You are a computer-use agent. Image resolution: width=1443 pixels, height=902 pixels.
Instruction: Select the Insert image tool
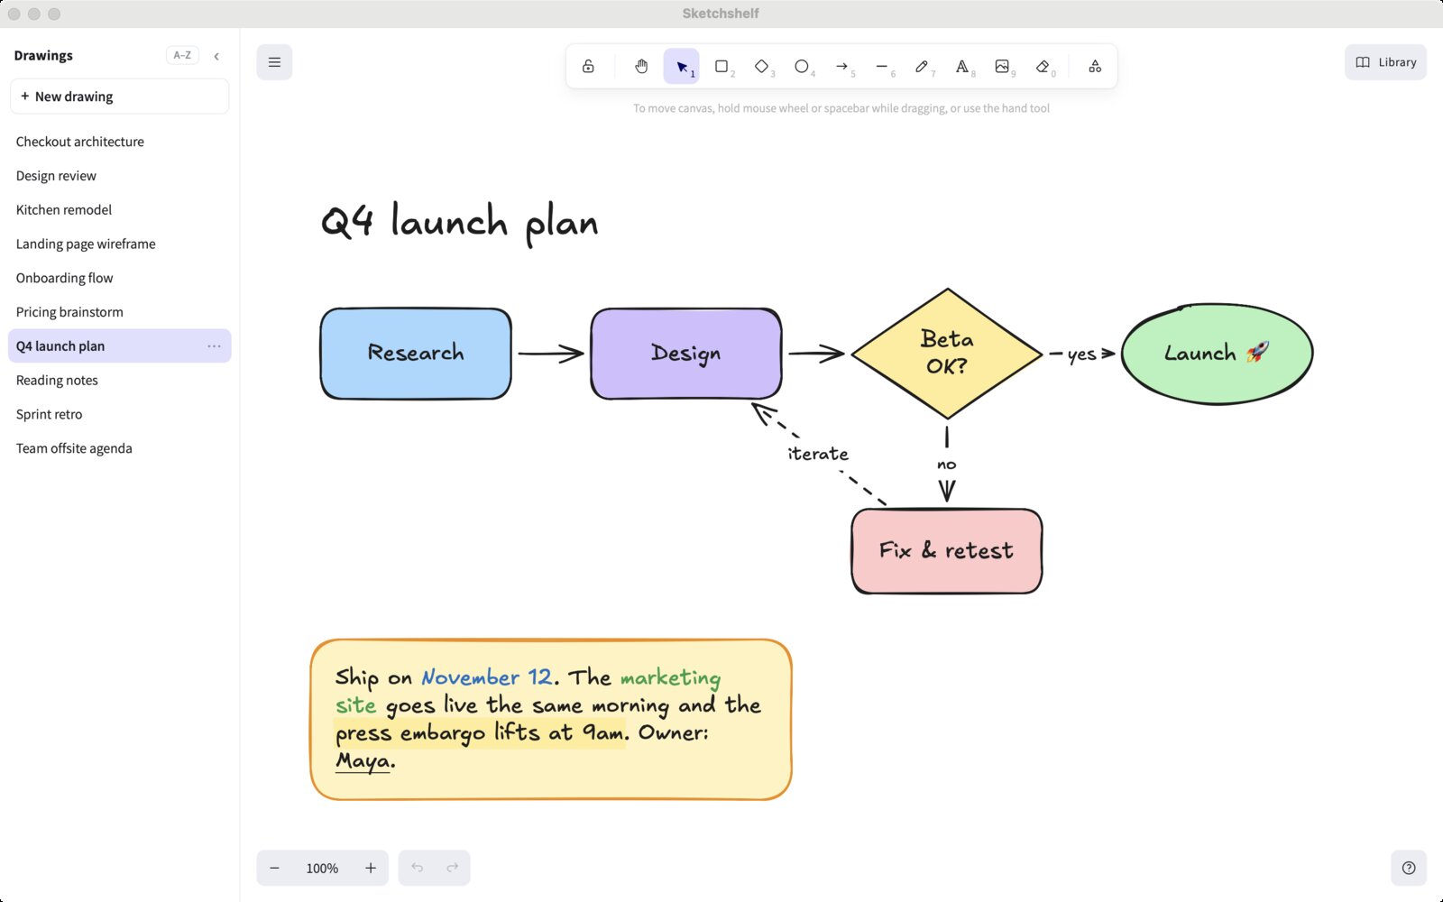click(1002, 66)
